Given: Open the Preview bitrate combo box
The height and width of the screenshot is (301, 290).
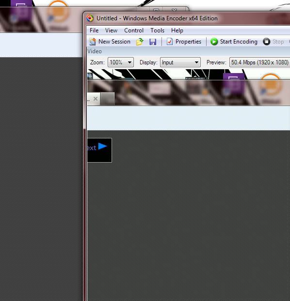Looking at the screenshot, I should point(260,62).
